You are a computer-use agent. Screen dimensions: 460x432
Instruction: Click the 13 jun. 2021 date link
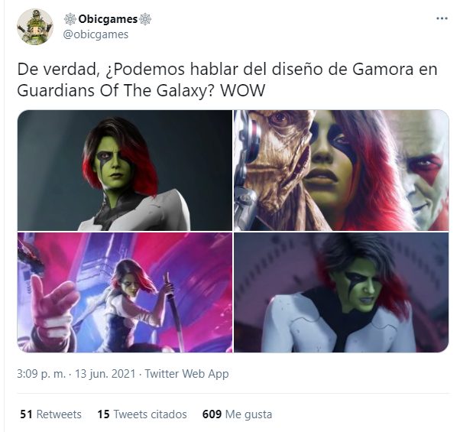[105, 374]
